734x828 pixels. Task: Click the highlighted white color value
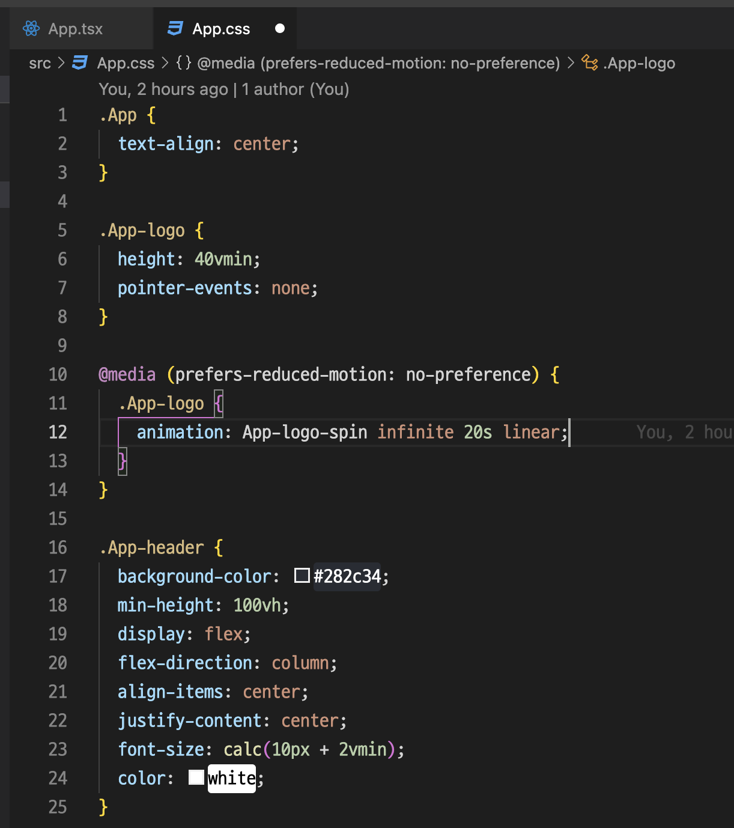point(232,778)
